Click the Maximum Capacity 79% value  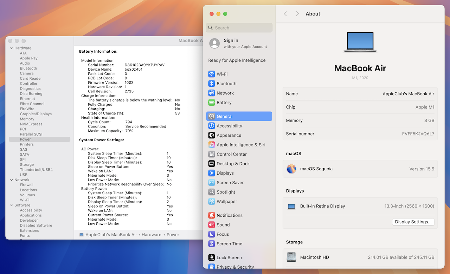(x=129, y=131)
